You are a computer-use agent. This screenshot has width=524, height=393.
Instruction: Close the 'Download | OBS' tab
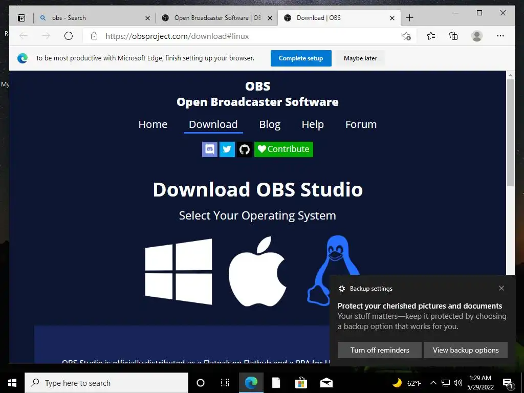coord(392,18)
